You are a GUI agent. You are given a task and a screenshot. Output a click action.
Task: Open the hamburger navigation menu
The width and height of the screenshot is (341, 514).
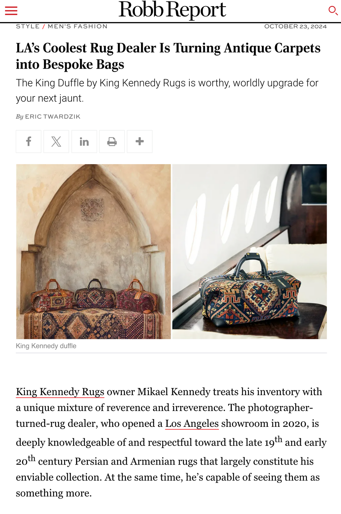pos(11,11)
